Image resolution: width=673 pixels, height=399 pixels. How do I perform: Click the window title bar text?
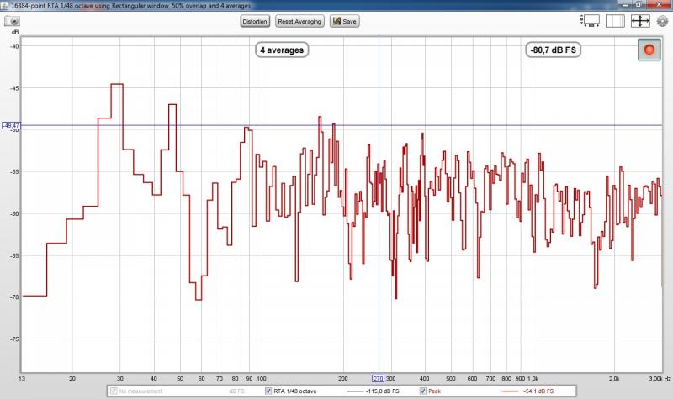coord(131,6)
